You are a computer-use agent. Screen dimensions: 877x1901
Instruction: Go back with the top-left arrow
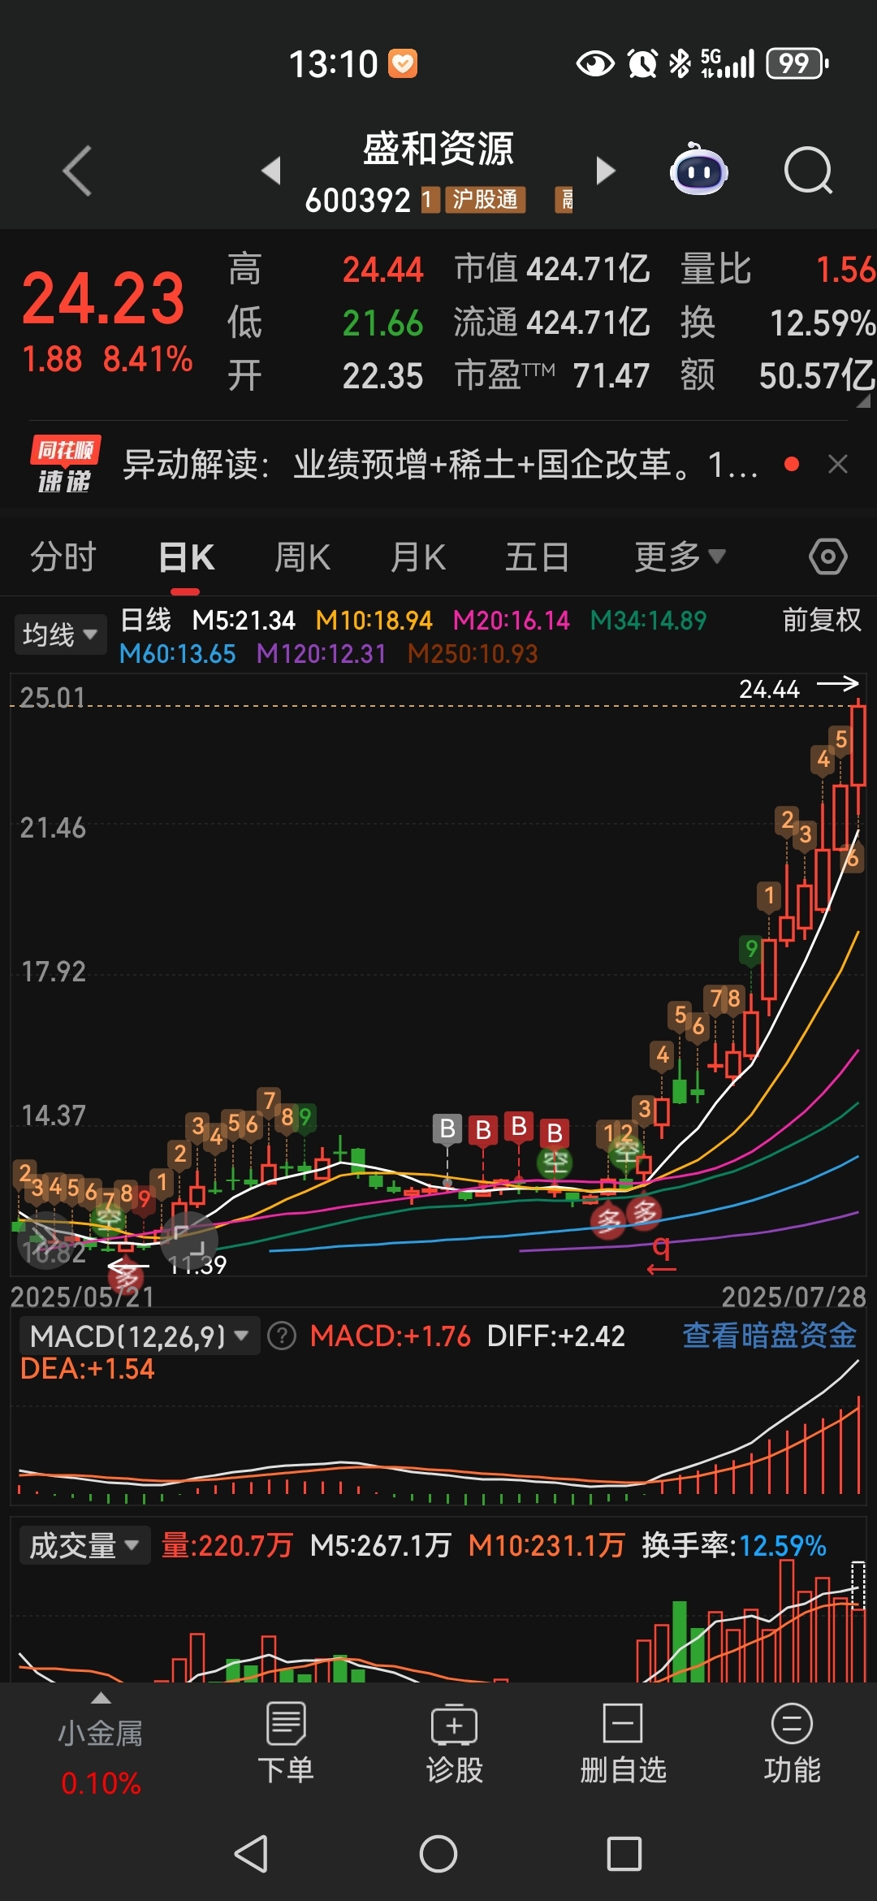pos(77,171)
